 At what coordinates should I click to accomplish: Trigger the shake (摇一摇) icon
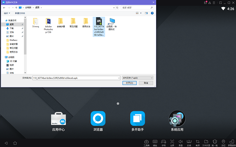215,143
